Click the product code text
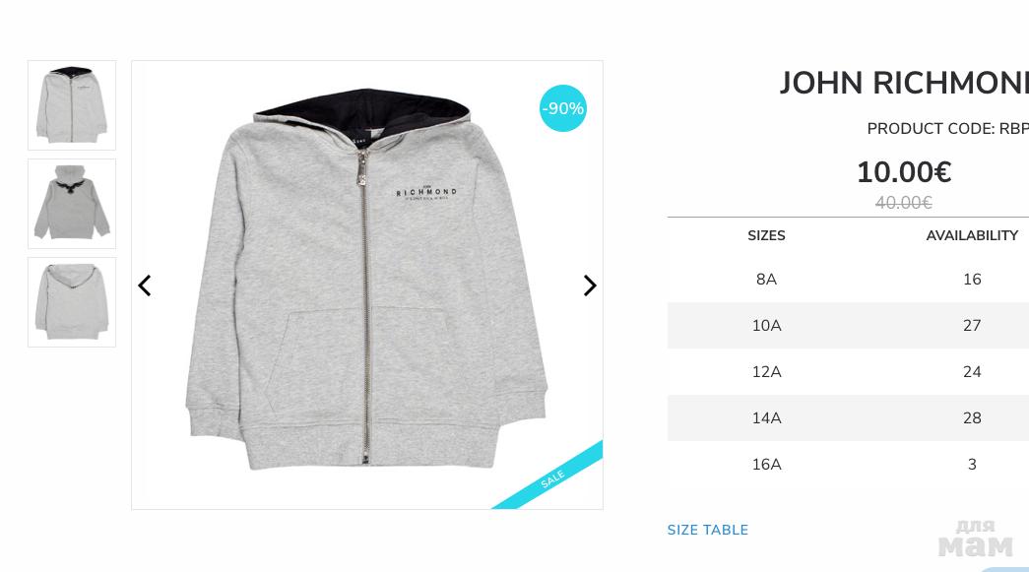1029x572 pixels. pyautogui.click(x=947, y=129)
